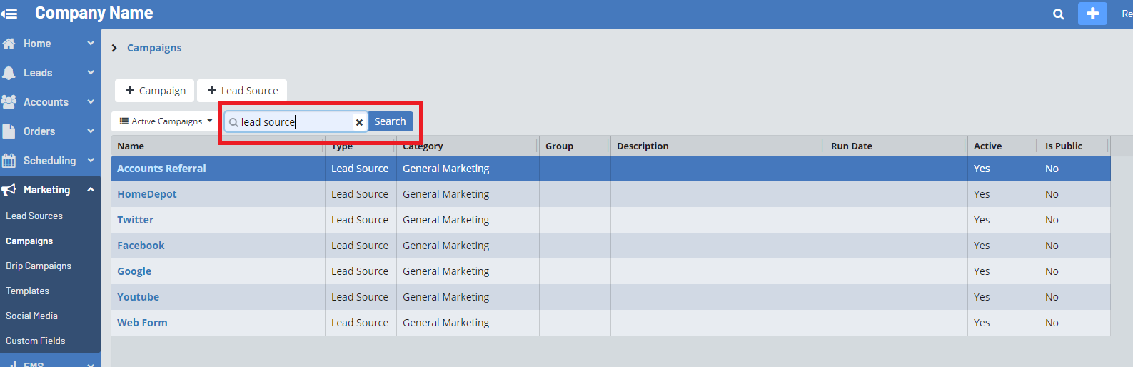This screenshot has height=367, width=1133.
Task: Click the Accounts people icon
Action: pos(9,102)
